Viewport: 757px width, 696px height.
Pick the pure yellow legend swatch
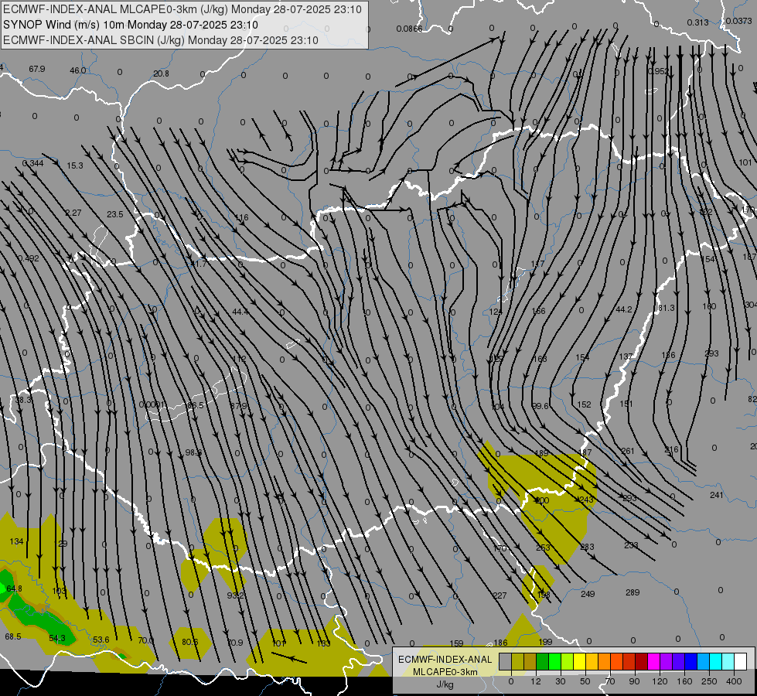coord(579,661)
